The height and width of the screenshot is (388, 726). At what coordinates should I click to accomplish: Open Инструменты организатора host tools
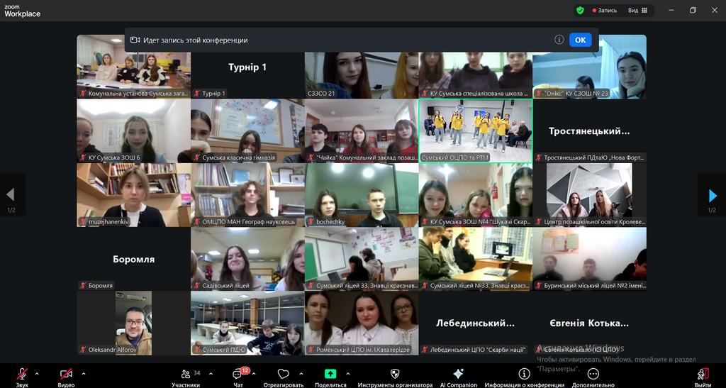(395, 375)
